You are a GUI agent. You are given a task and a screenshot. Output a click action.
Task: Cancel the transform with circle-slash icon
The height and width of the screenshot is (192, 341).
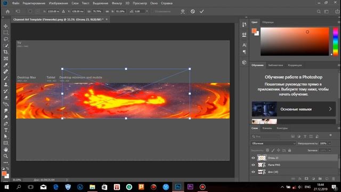[x=193, y=11]
